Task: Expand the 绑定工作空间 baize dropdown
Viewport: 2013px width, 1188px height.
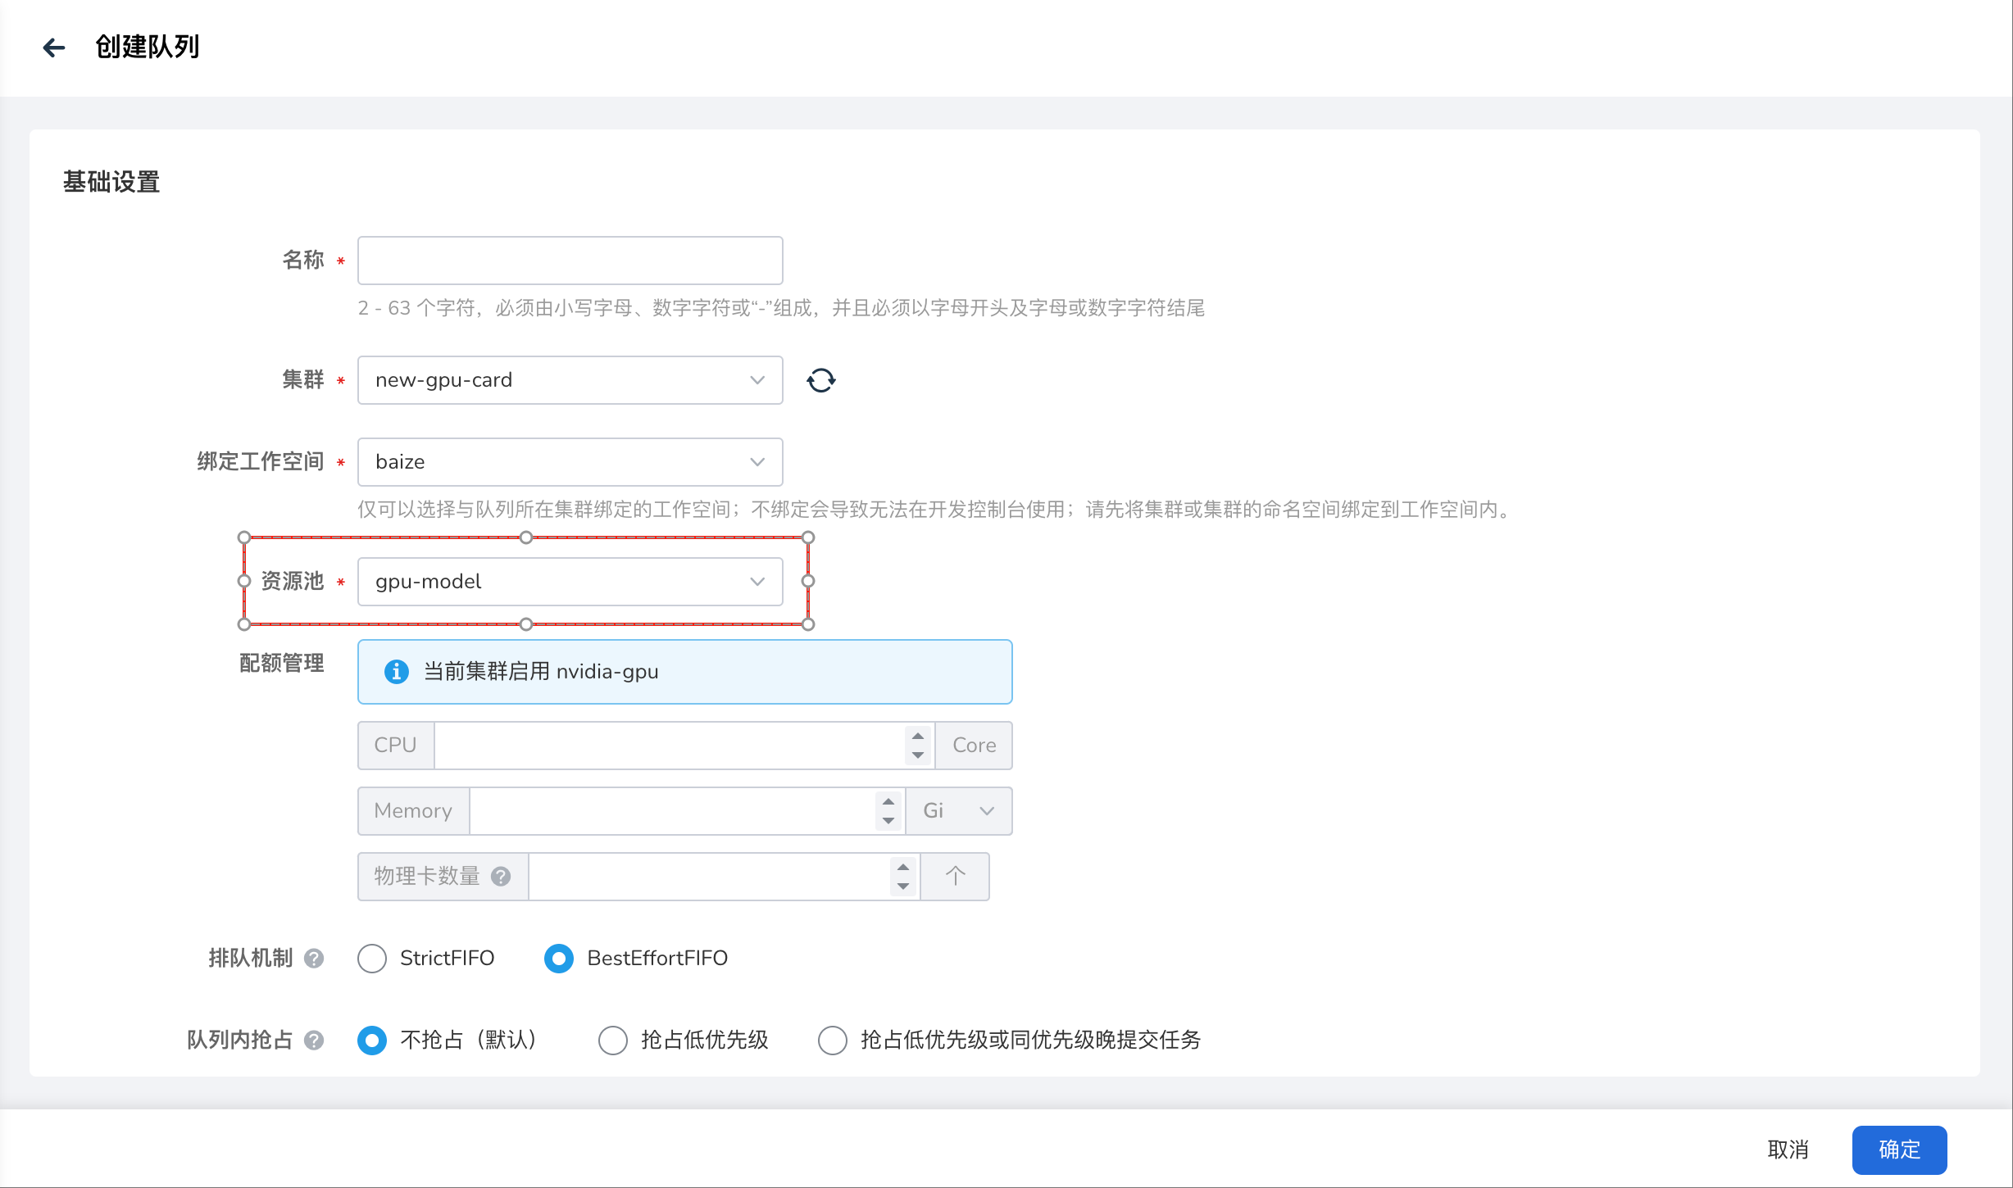Action: pyautogui.click(x=570, y=462)
